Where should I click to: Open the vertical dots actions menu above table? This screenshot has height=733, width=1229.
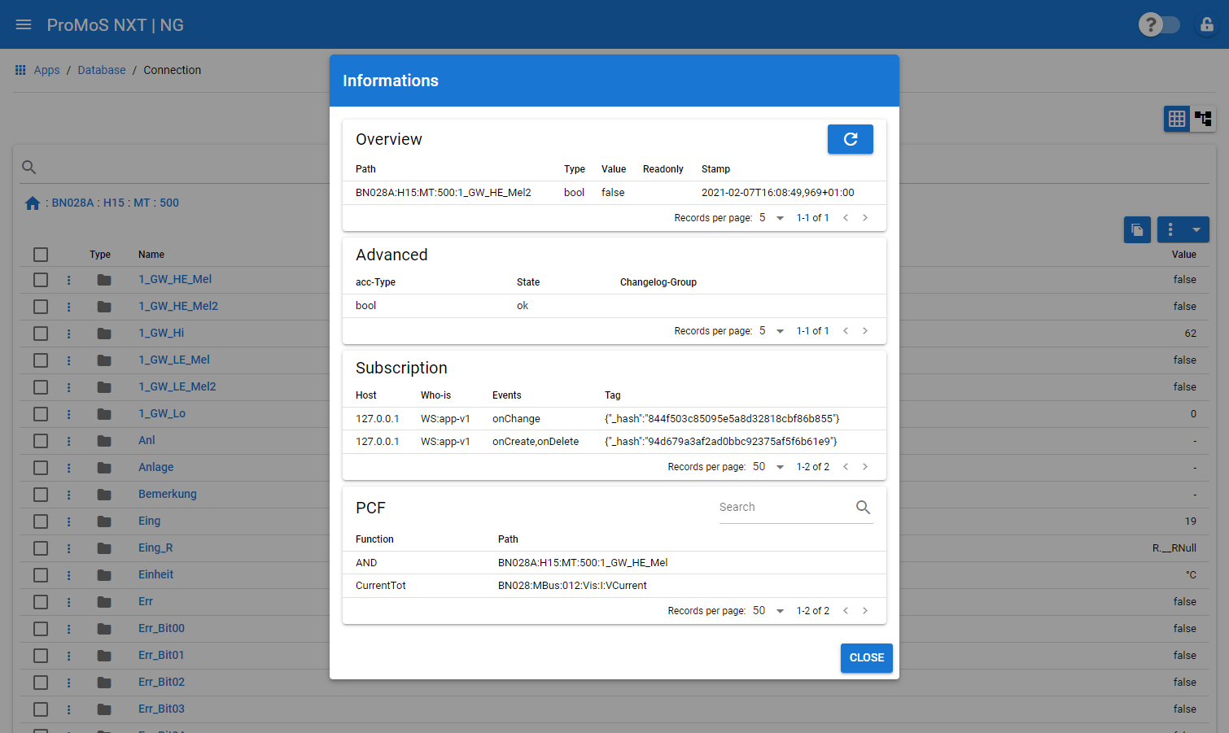point(1170,229)
